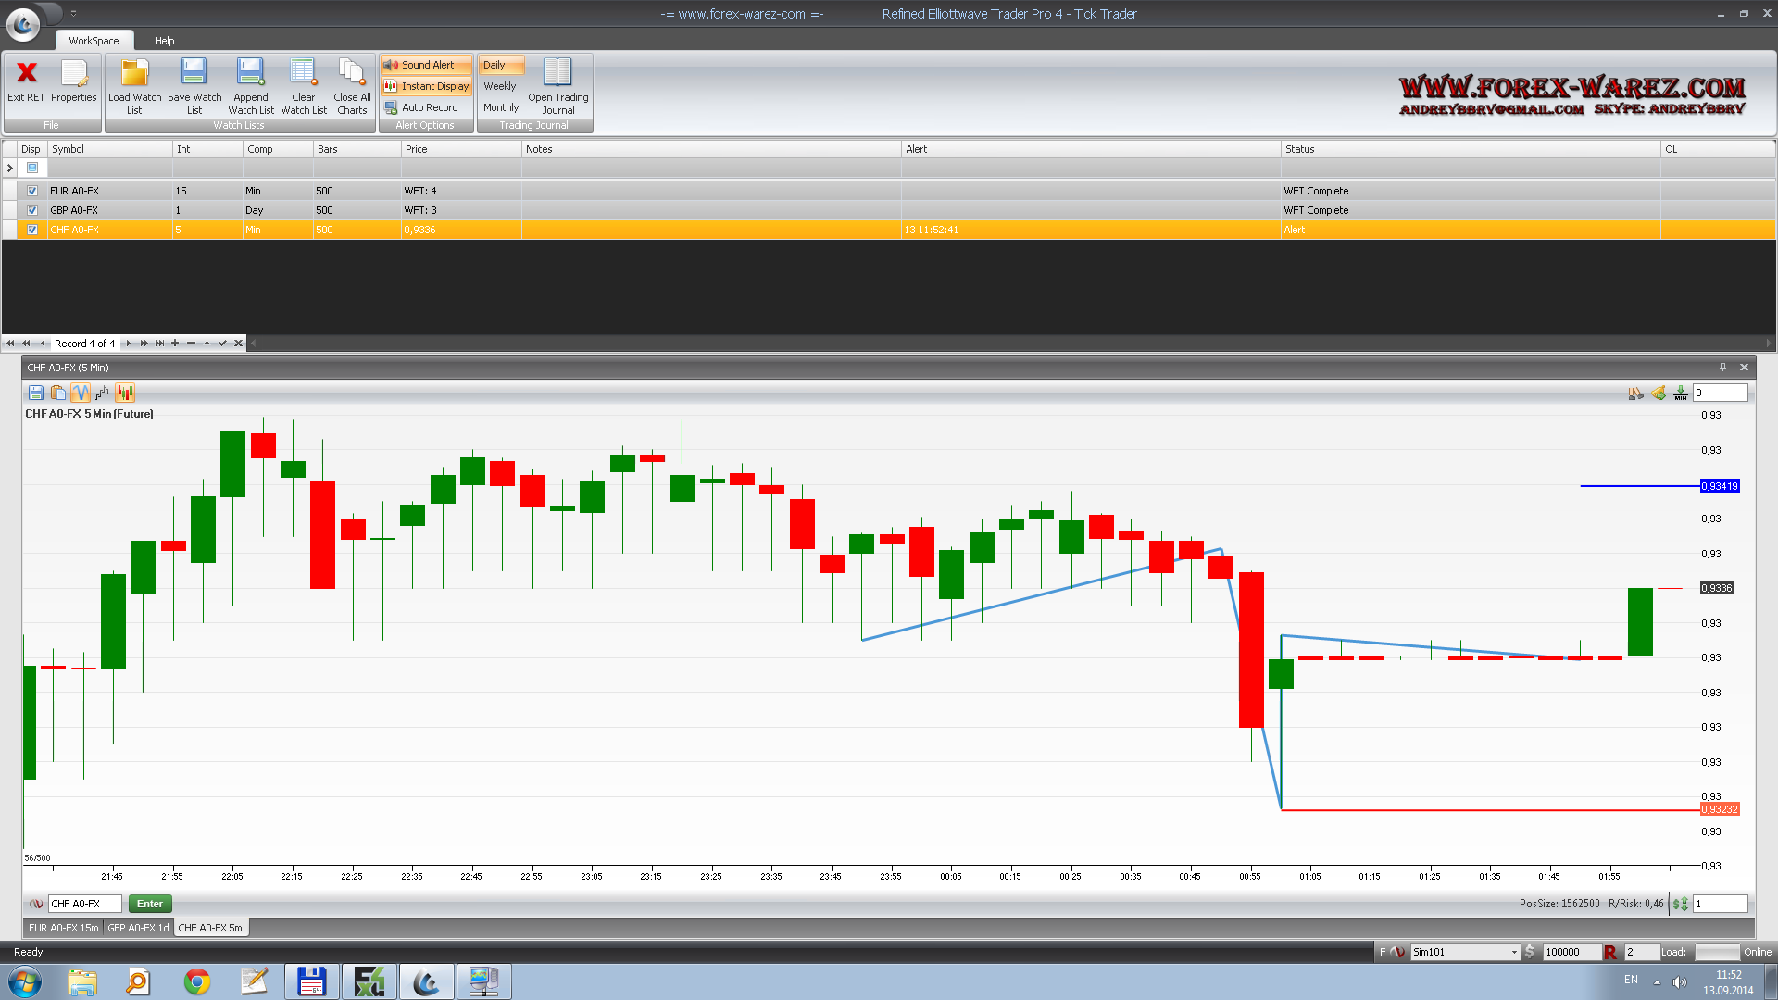Click the watch list horizontal scrollbar
The image size is (1778, 1000).
[1009, 344]
